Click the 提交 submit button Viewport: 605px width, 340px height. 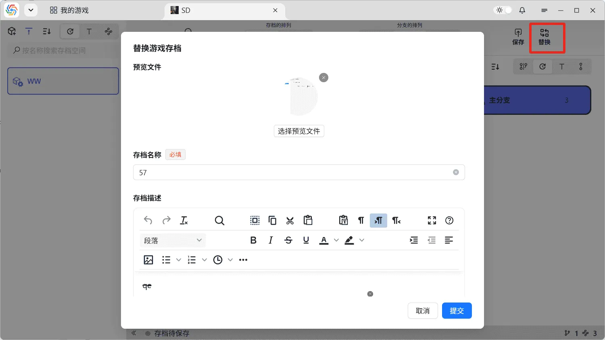[457, 310]
